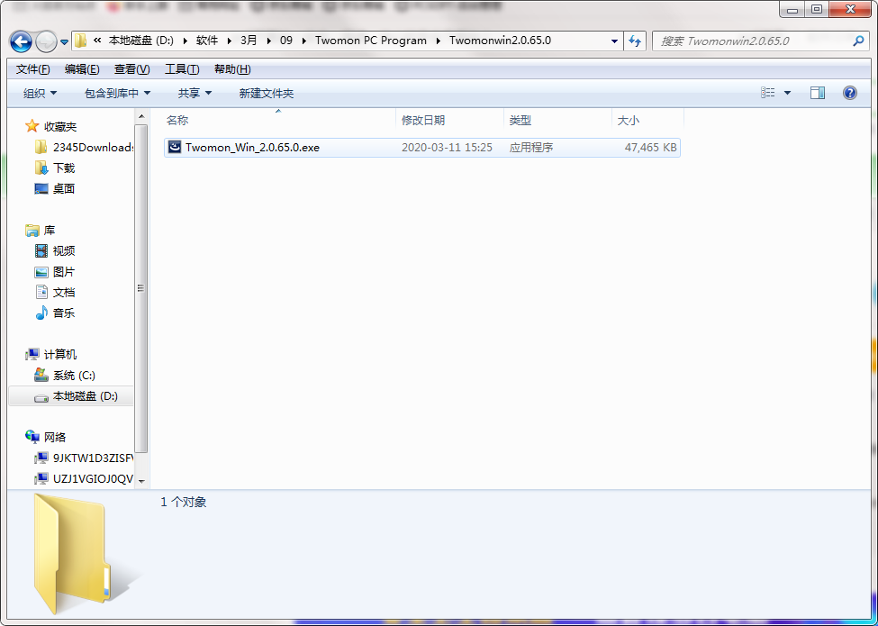Click the navigation pane scrollbar thumb
Screen dimensions: 878x626
[x=141, y=288]
